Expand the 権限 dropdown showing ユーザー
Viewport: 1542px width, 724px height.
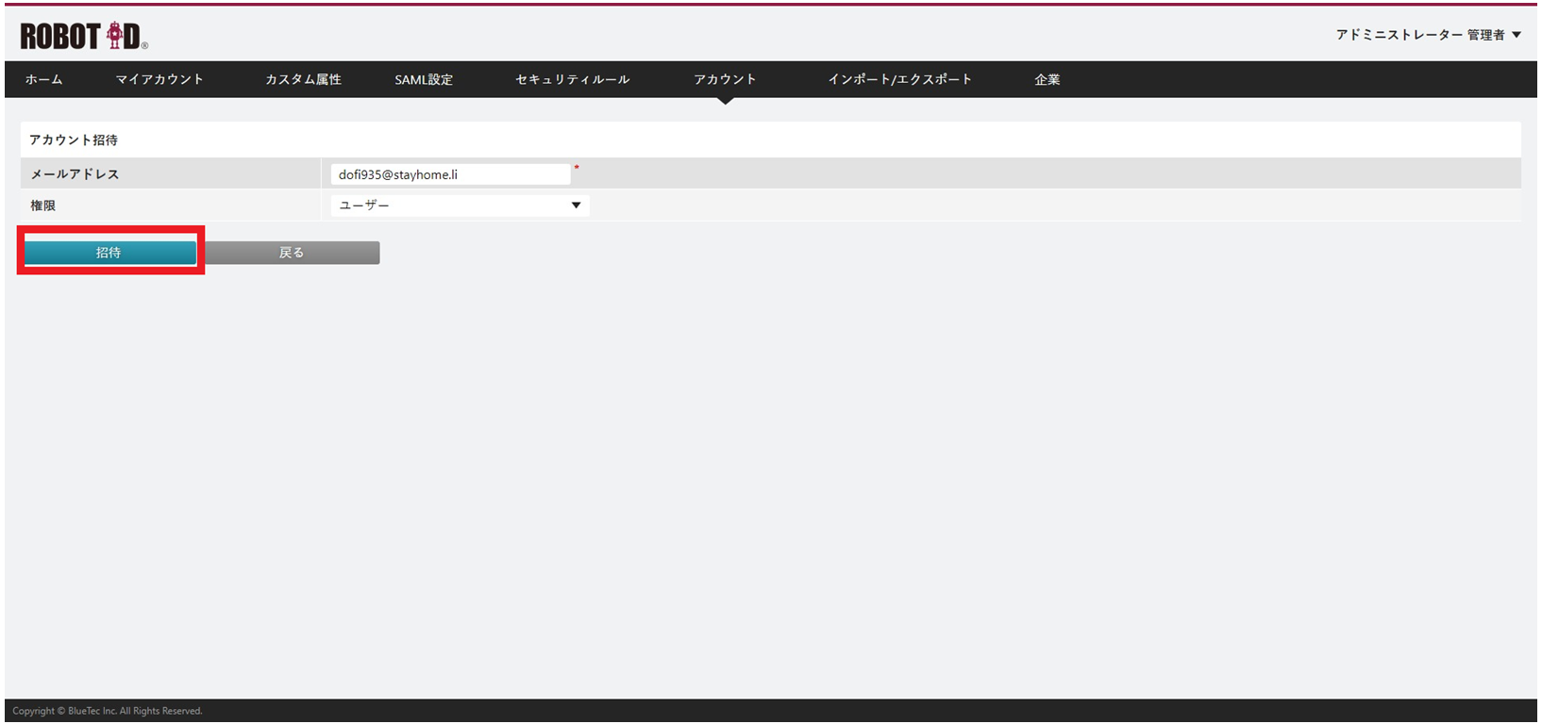pyautogui.click(x=460, y=206)
